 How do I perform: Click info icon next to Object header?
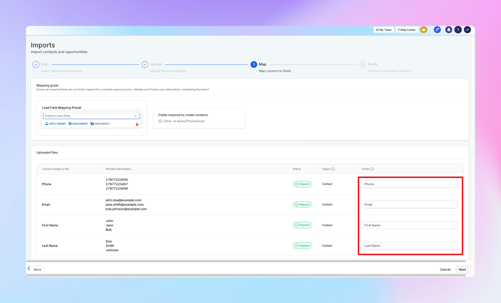[x=333, y=169]
